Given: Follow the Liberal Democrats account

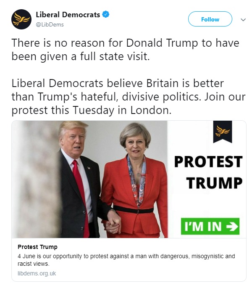Looking at the screenshot, I should click(x=210, y=19).
